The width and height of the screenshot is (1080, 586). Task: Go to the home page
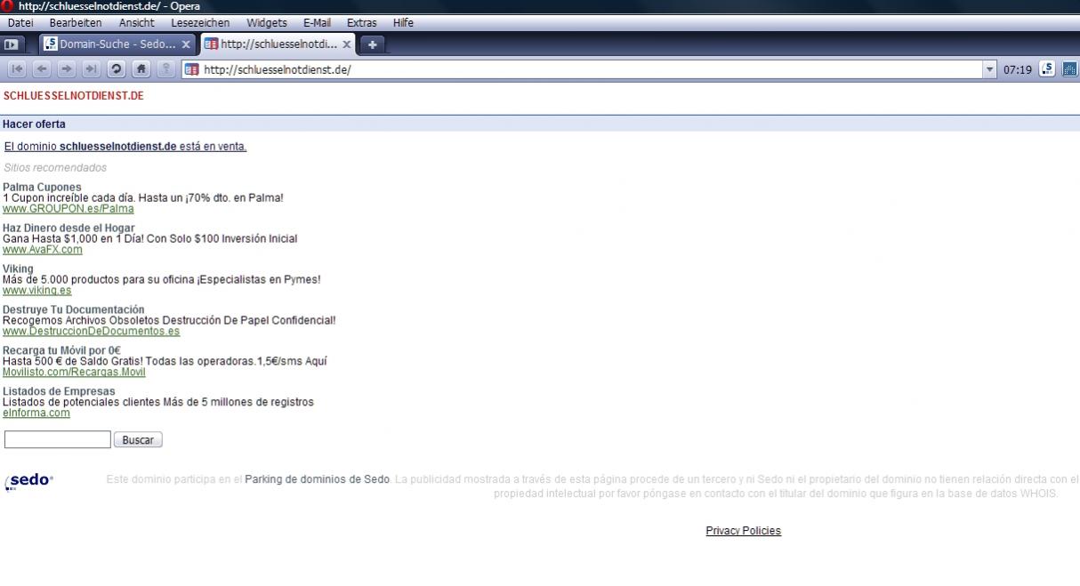[x=141, y=68]
